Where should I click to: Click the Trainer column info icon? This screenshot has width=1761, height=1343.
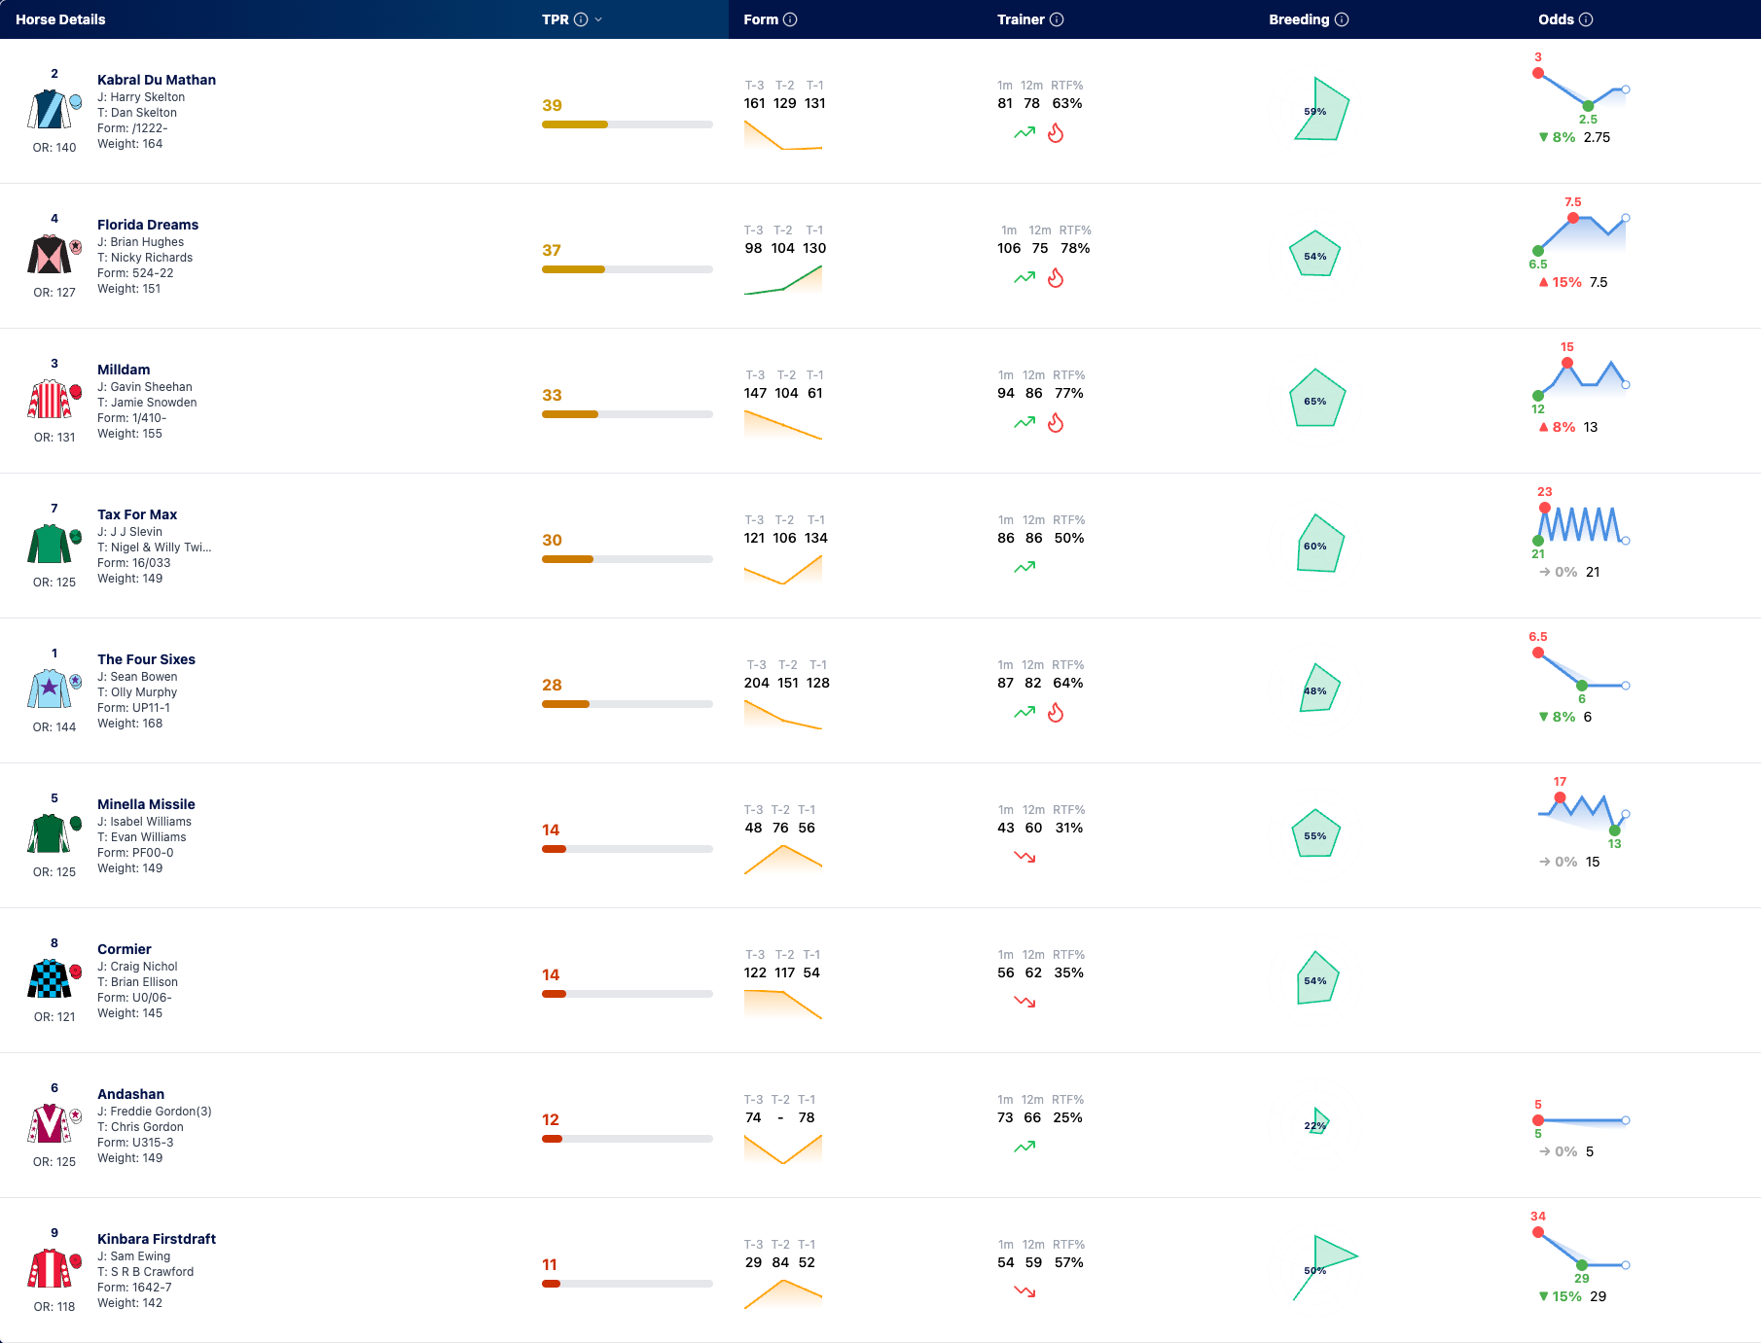pos(1057,19)
